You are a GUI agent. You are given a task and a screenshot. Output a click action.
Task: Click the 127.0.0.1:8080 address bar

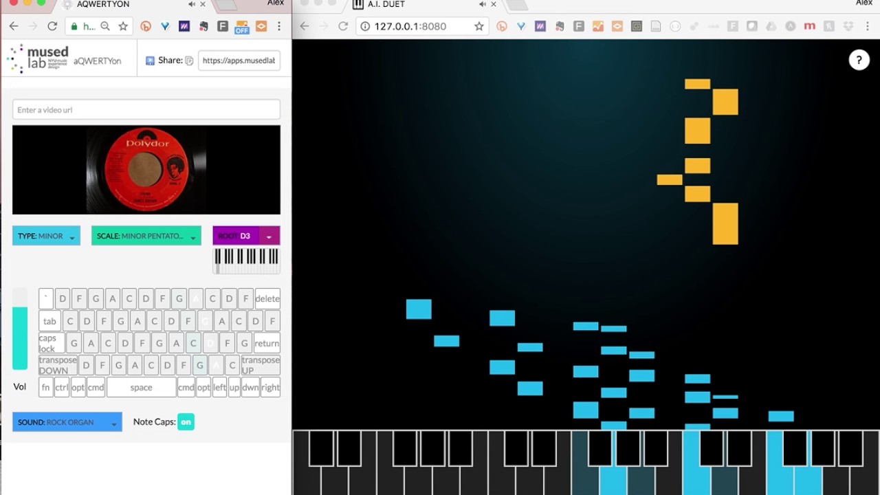422,26
